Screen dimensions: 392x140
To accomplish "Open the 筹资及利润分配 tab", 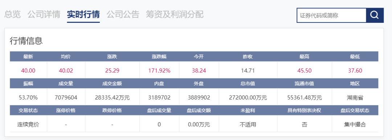I will (175, 14).
